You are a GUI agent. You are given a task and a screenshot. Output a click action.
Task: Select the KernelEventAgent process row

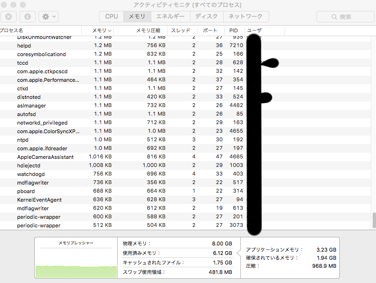(186, 200)
